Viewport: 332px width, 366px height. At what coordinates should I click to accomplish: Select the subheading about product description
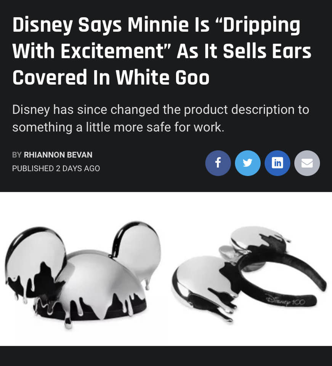click(161, 118)
